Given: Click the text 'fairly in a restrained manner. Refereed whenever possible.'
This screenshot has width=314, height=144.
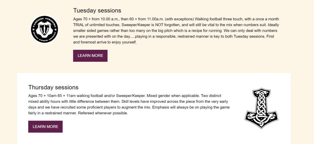Looking at the screenshot, I should point(78,113).
